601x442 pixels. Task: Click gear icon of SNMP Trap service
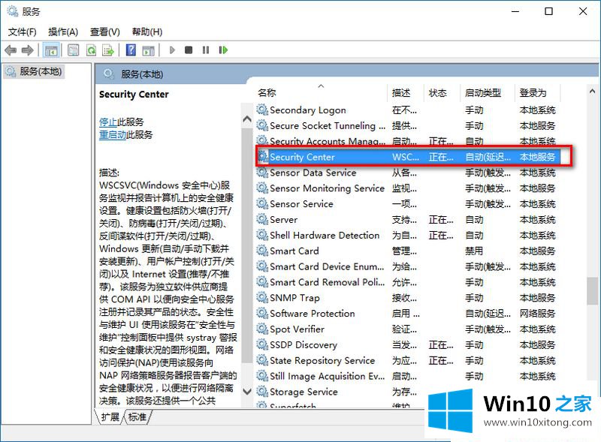[262, 298]
